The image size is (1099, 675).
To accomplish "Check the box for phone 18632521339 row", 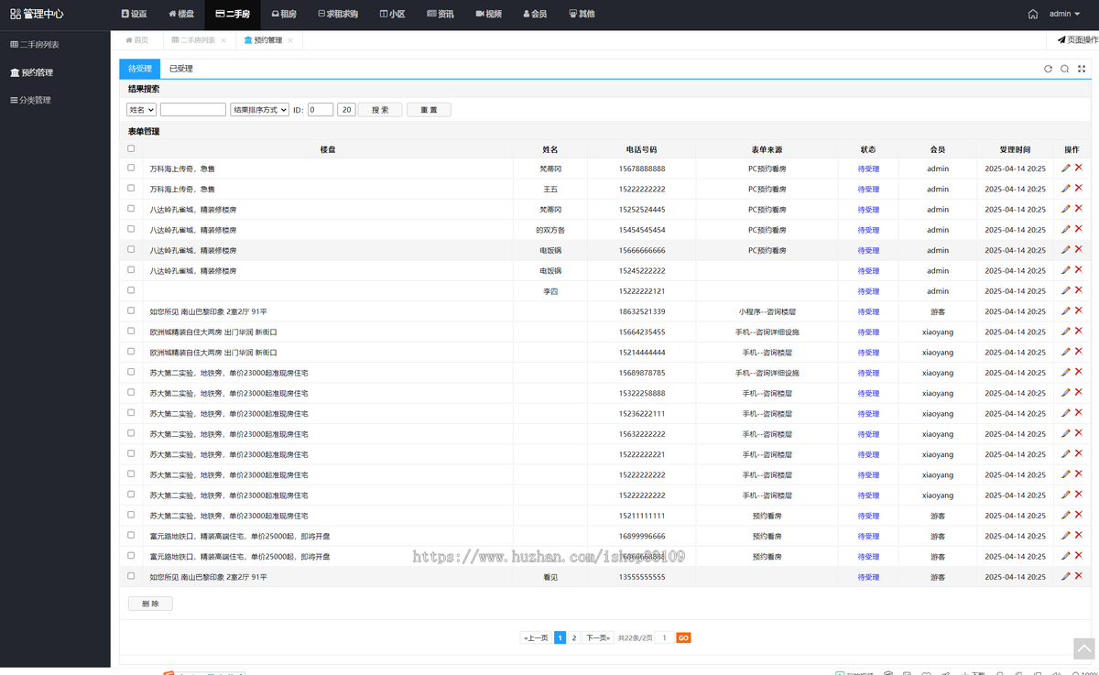I will [131, 310].
